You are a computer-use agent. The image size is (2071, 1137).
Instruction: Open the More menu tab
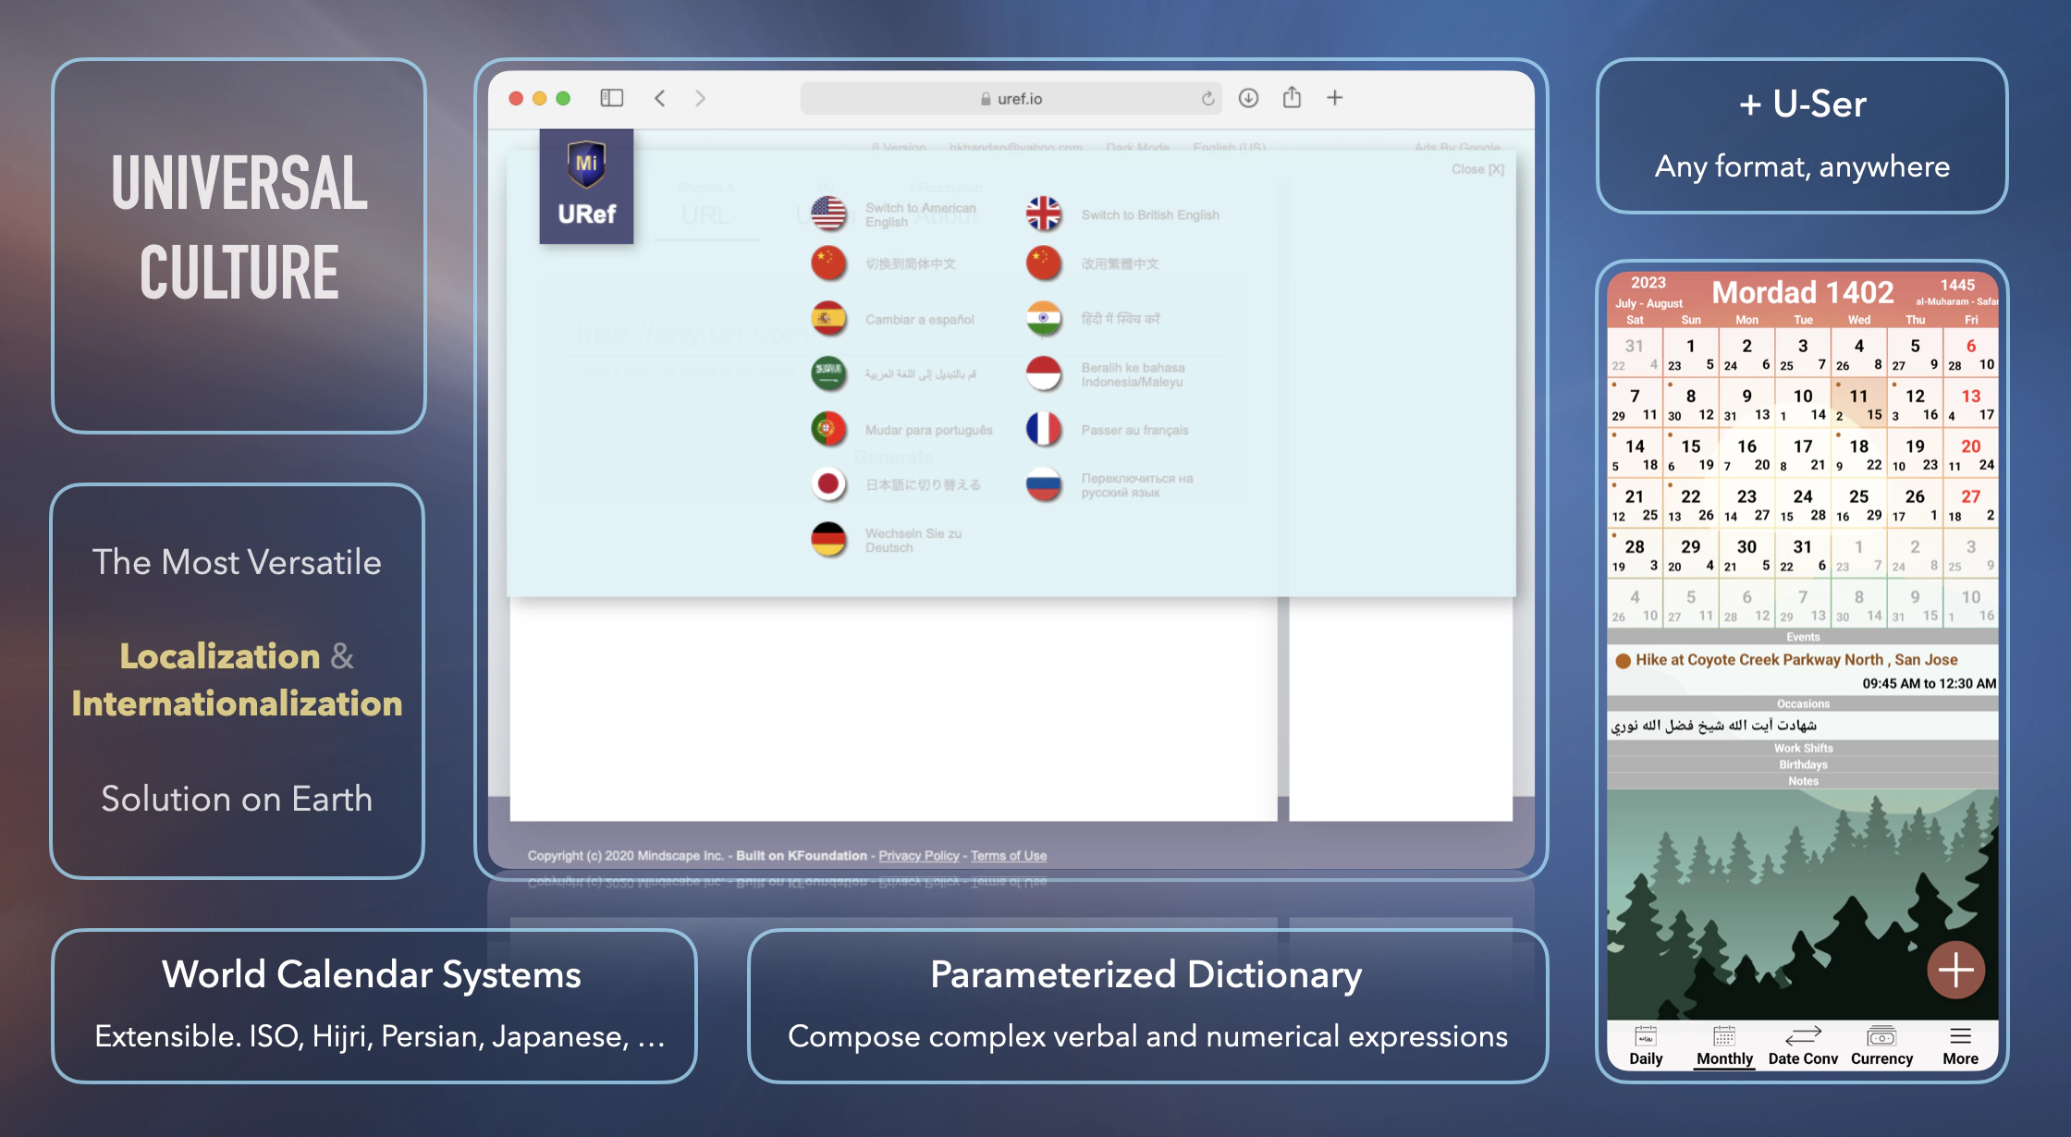pos(1960,1045)
